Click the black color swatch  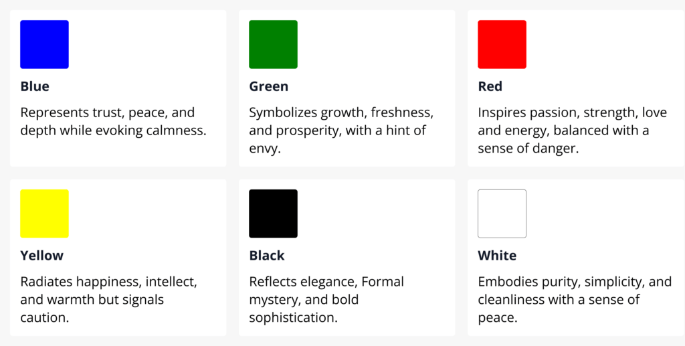tap(273, 213)
